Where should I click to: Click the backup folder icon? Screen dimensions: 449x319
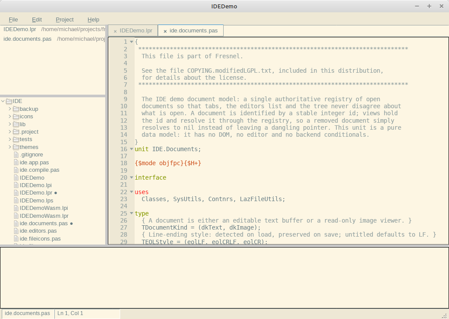[16, 109]
